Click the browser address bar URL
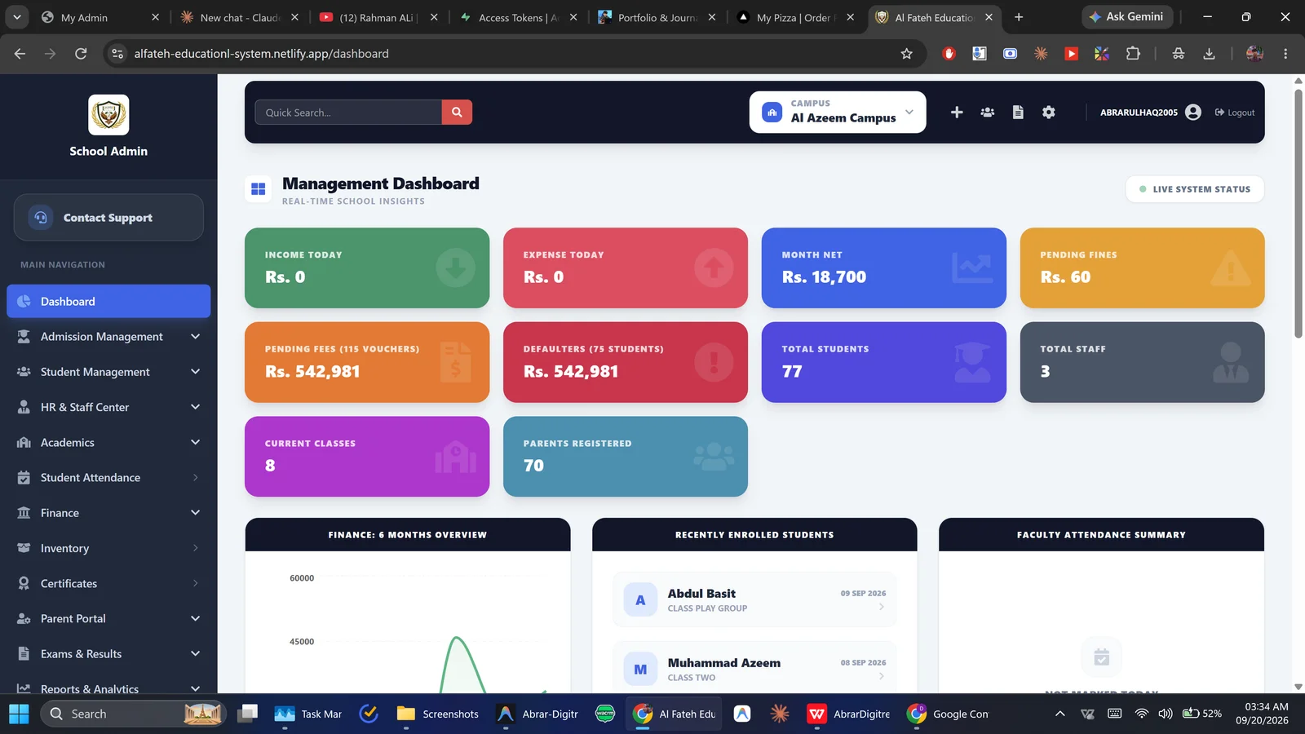Image resolution: width=1305 pixels, height=734 pixels. point(261,54)
